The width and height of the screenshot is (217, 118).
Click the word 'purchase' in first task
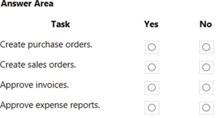45,45
